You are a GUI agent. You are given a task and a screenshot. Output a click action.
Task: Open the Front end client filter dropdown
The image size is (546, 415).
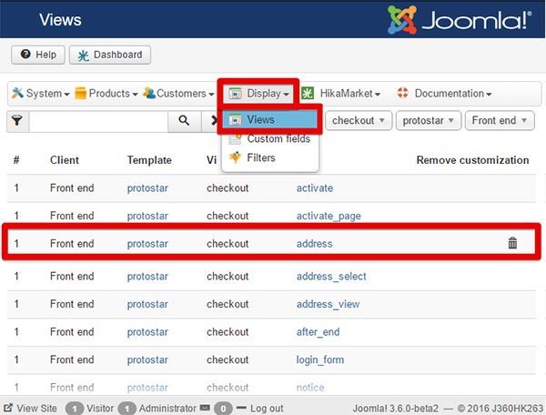pos(500,120)
